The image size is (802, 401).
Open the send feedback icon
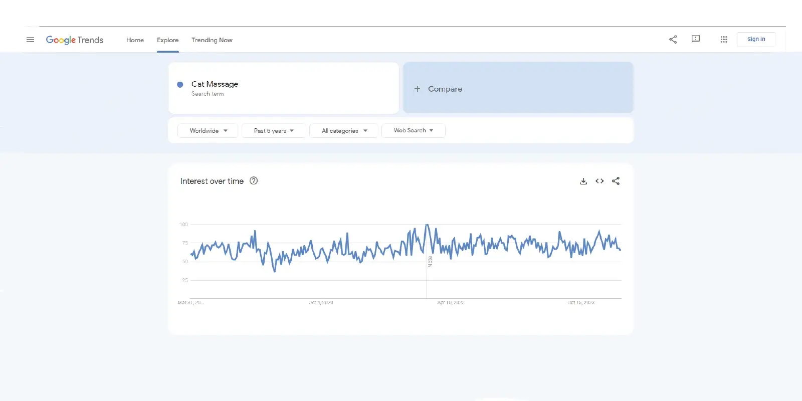point(695,39)
